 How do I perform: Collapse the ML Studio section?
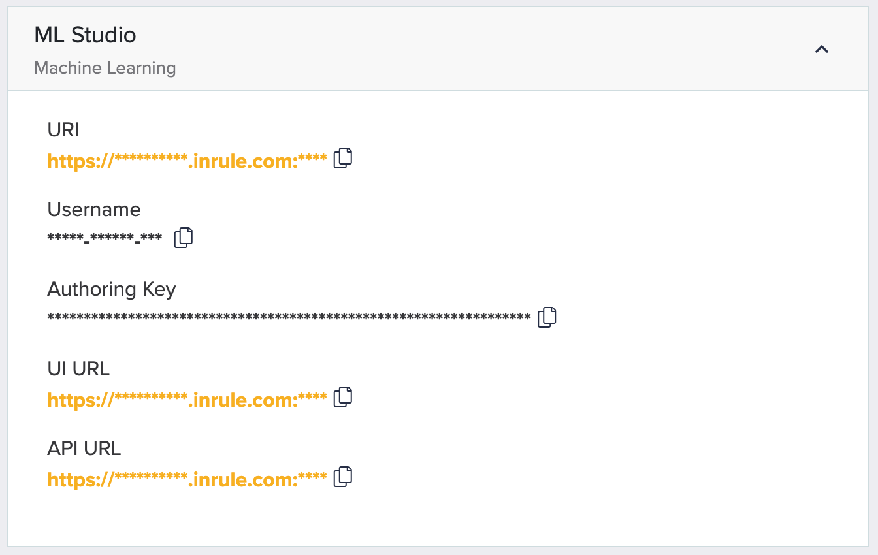point(822,49)
